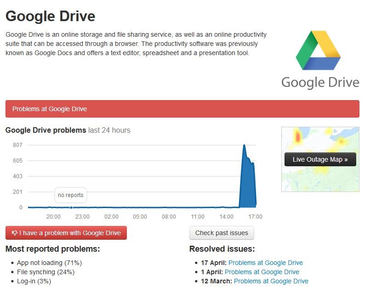
Task: Click App not loading (71%) list item
Action: point(49,263)
